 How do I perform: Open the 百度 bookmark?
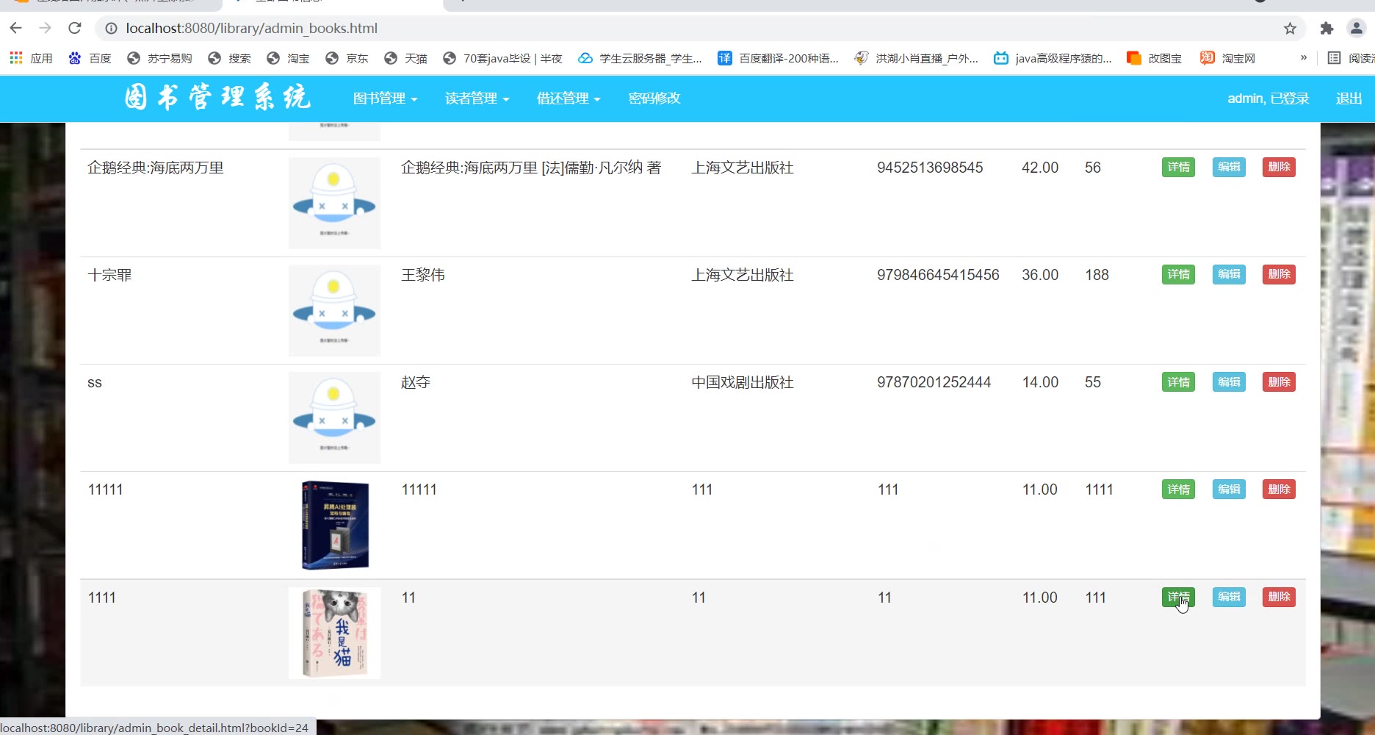point(90,58)
